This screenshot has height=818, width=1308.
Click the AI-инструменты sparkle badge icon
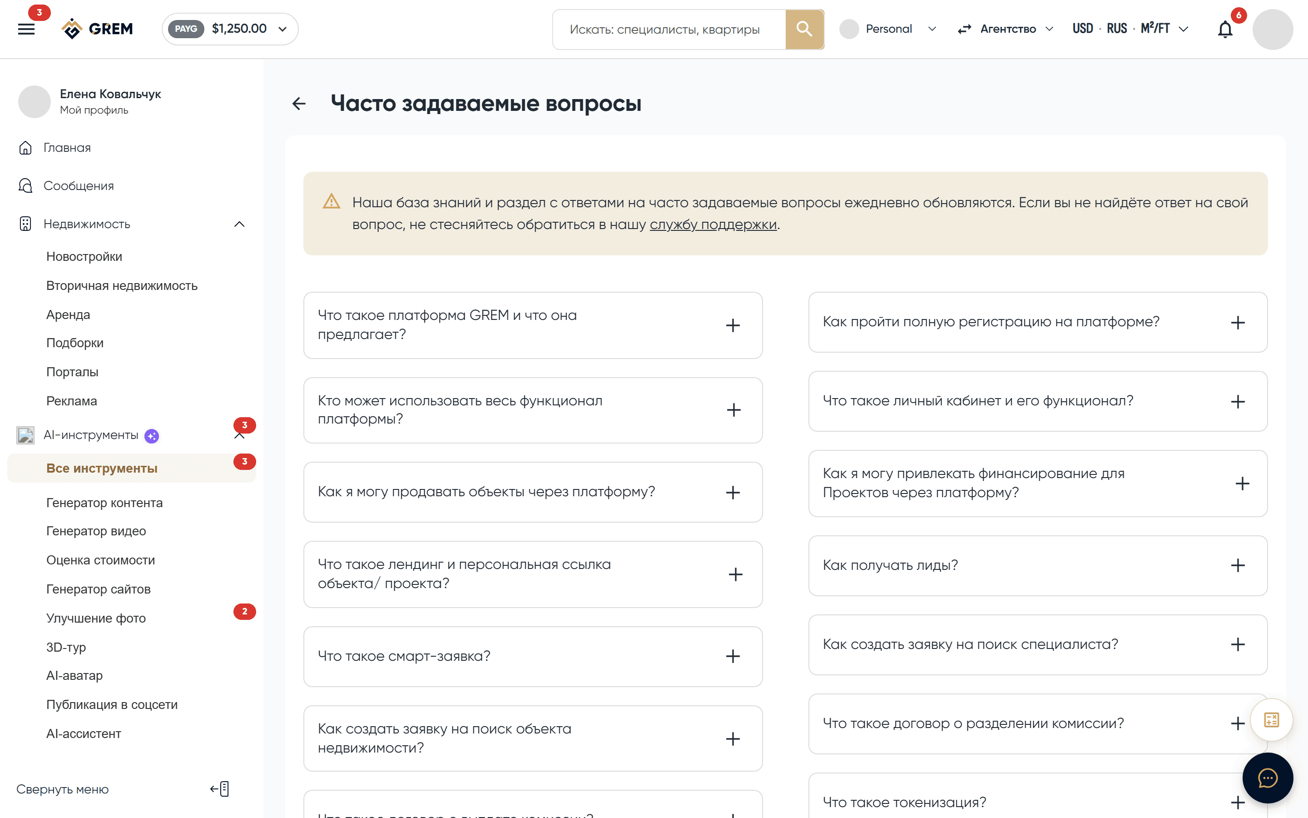pos(152,435)
